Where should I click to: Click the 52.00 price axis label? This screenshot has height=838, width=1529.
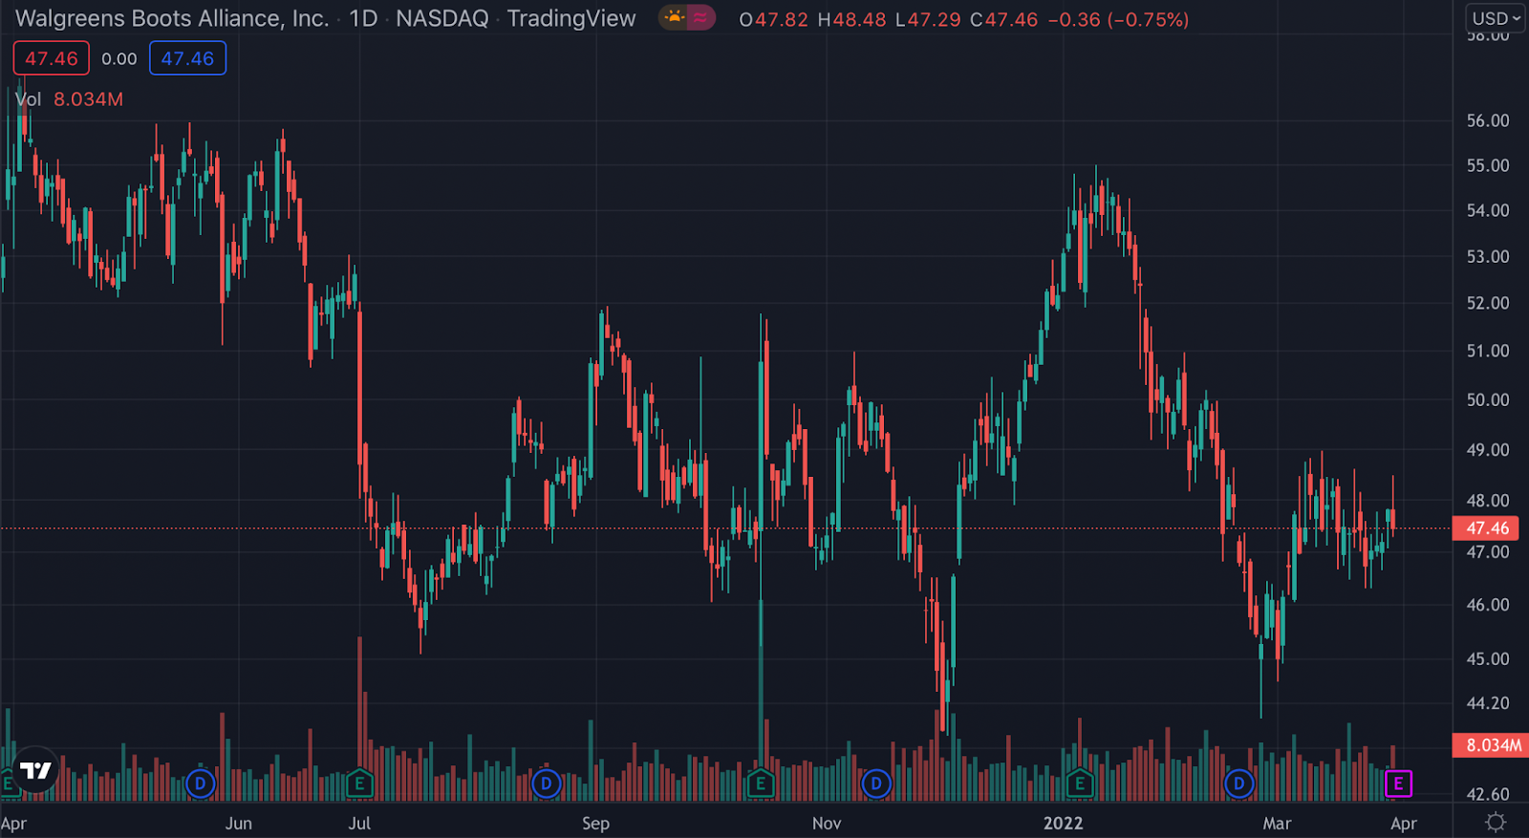[x=1488, y=303]
